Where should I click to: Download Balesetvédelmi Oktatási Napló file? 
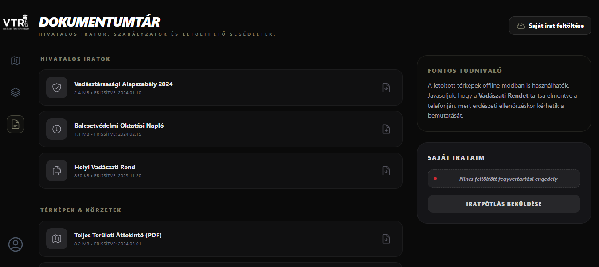(386, 129)
